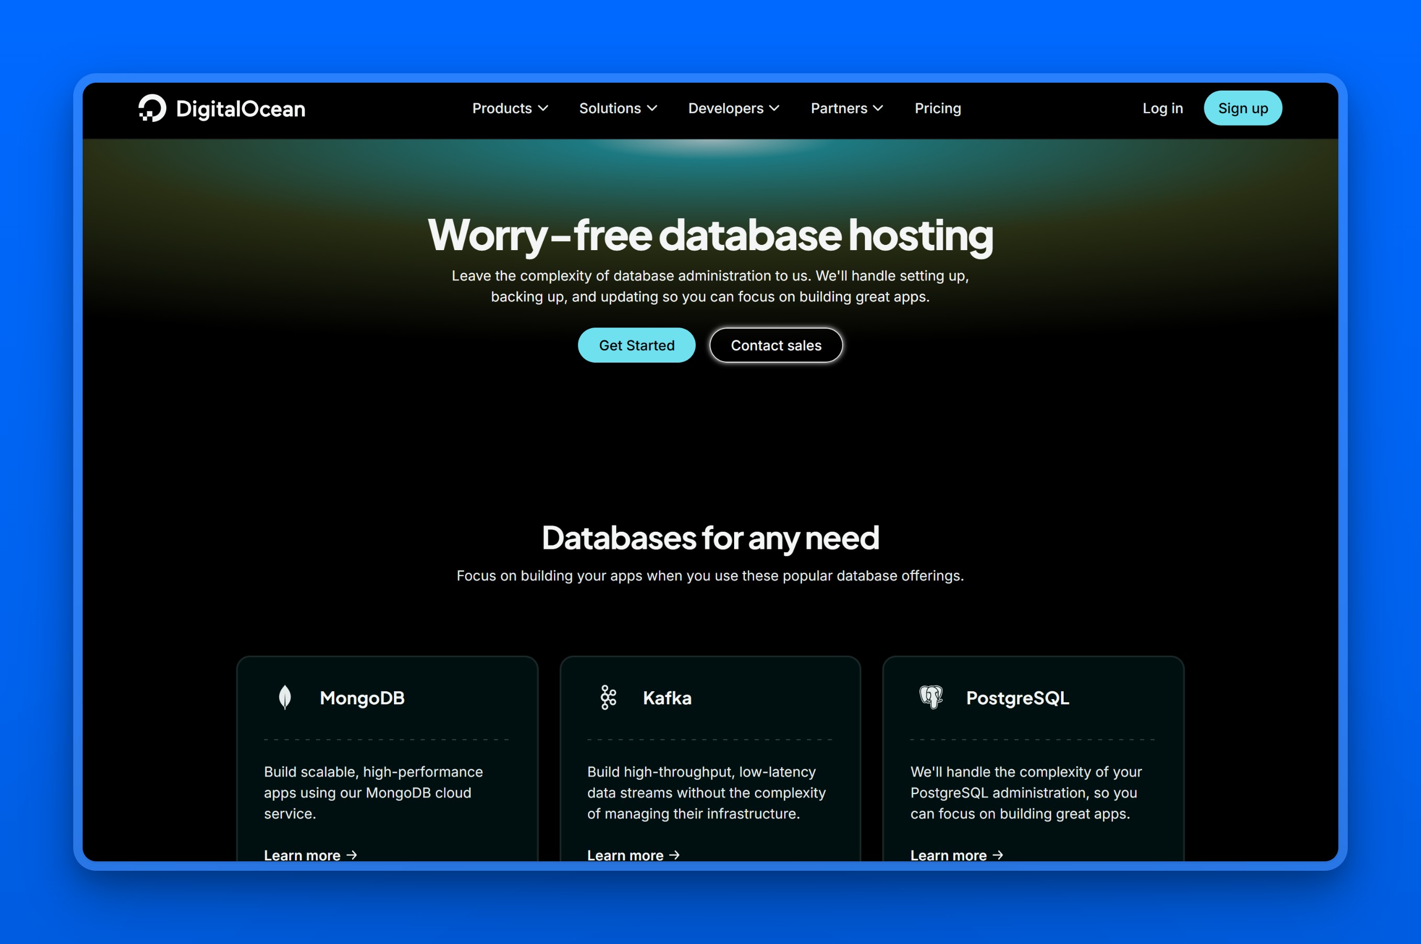Image resolution: width=1421 pixels, height=944 pixels.
Task: Click the Kafka logo icon
Action: click(x=608, y=698)
